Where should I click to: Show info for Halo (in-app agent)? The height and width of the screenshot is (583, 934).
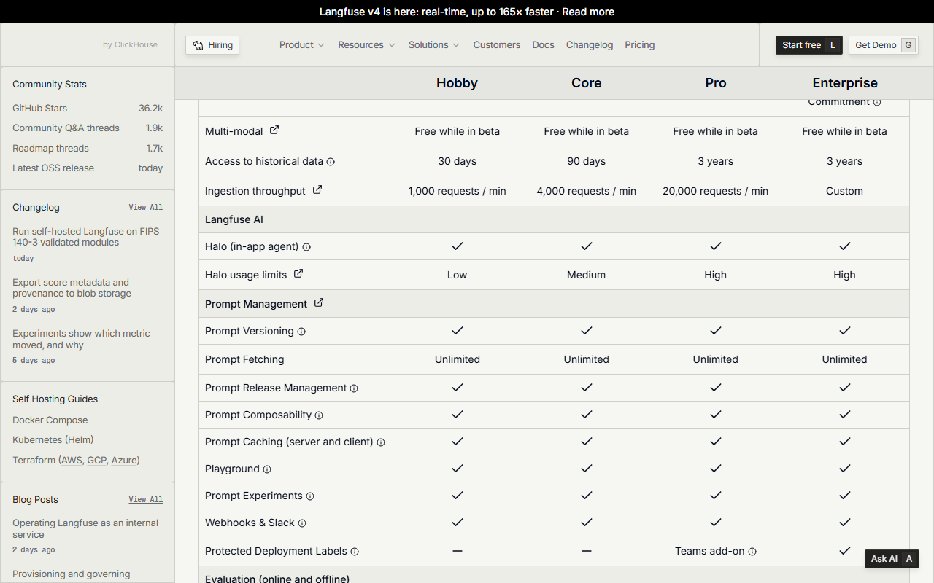pyautogui.click(x=306, y=247)
